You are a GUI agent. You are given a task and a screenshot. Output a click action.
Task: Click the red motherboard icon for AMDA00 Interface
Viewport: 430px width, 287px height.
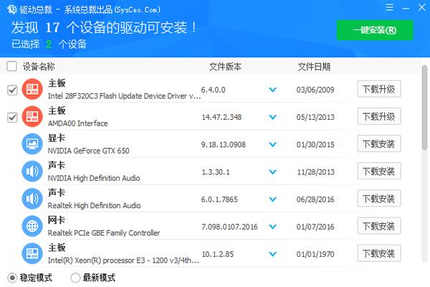click(x=32, y=116)
